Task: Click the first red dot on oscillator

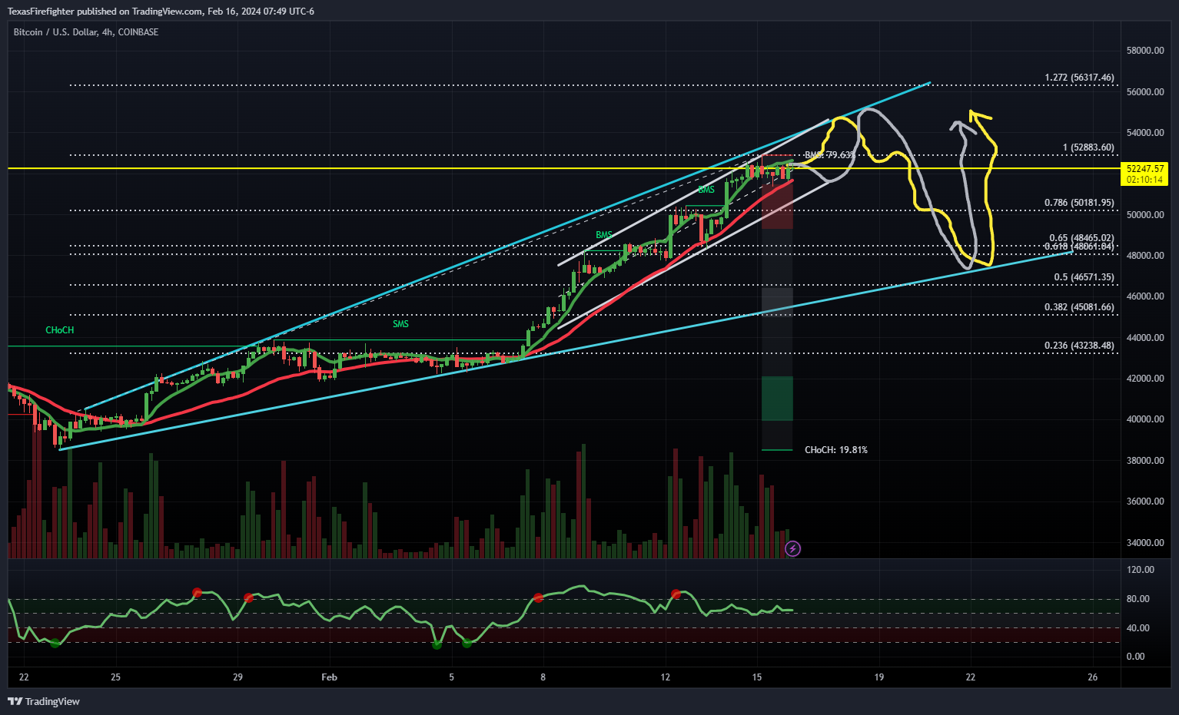Action: tap(197, 592)
